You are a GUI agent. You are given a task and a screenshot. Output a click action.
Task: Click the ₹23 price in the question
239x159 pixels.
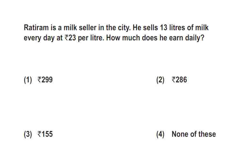[70, 38]
